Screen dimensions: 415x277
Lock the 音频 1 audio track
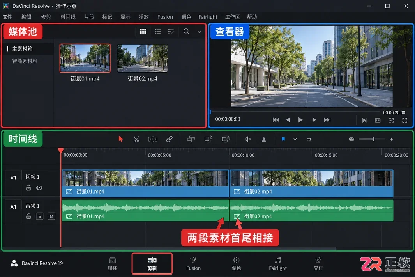[x=28, y=216]
